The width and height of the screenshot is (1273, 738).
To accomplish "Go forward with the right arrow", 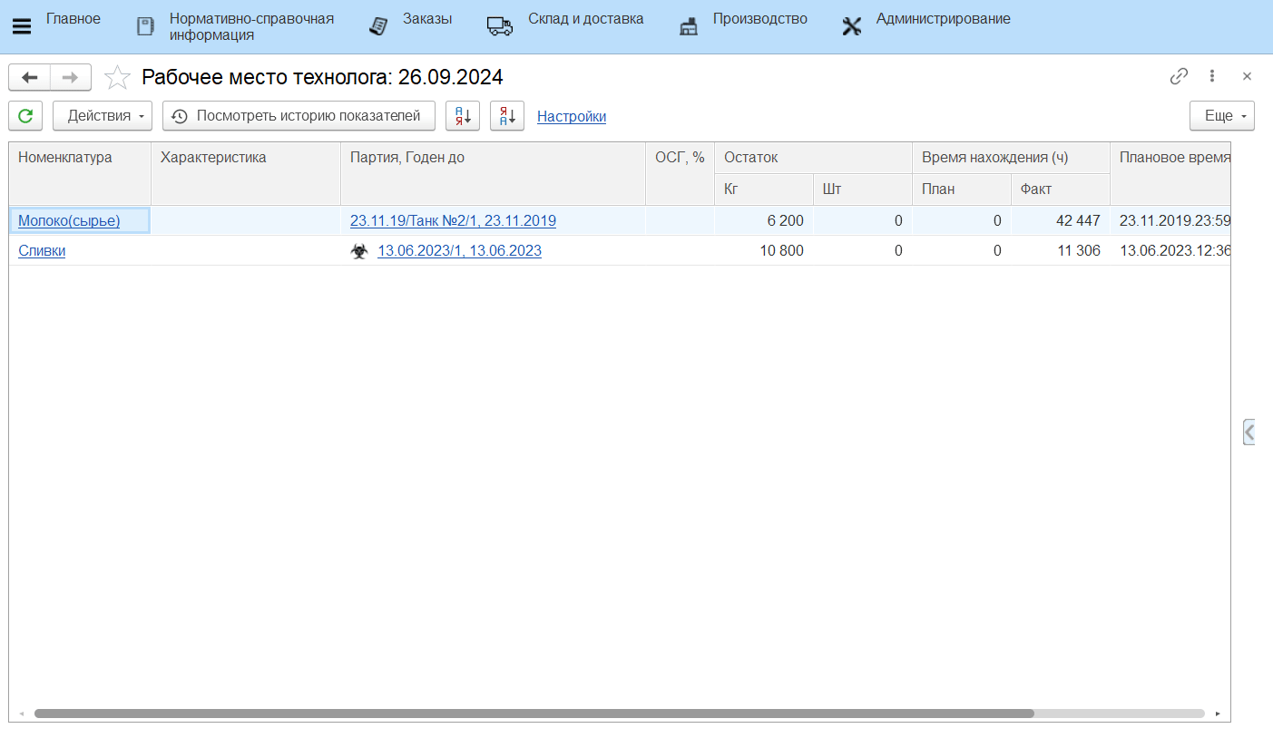I will click(70, 77).
